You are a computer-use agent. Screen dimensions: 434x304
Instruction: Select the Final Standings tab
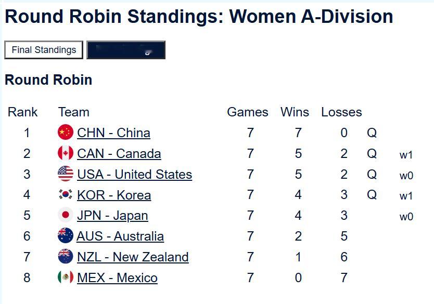44,50
